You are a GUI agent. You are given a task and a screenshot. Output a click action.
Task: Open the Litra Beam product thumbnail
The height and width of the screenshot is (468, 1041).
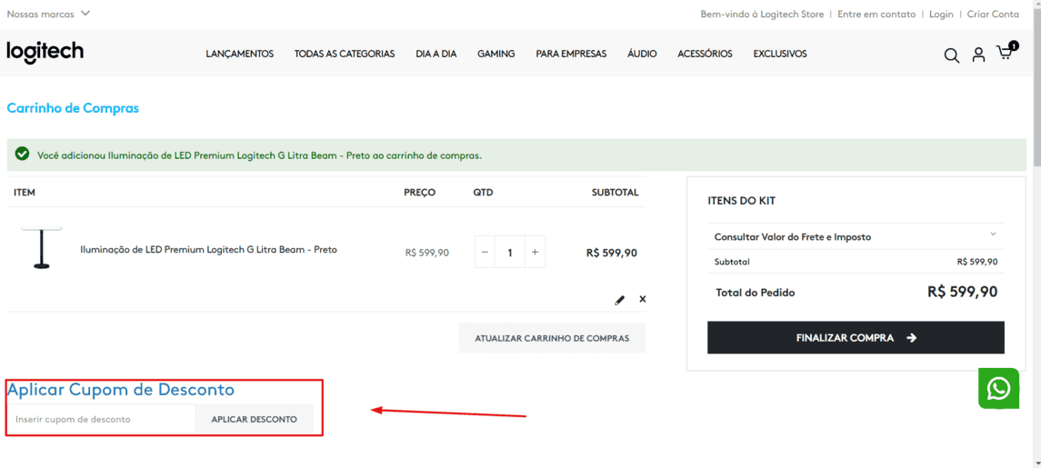click(x=42, y=247)
